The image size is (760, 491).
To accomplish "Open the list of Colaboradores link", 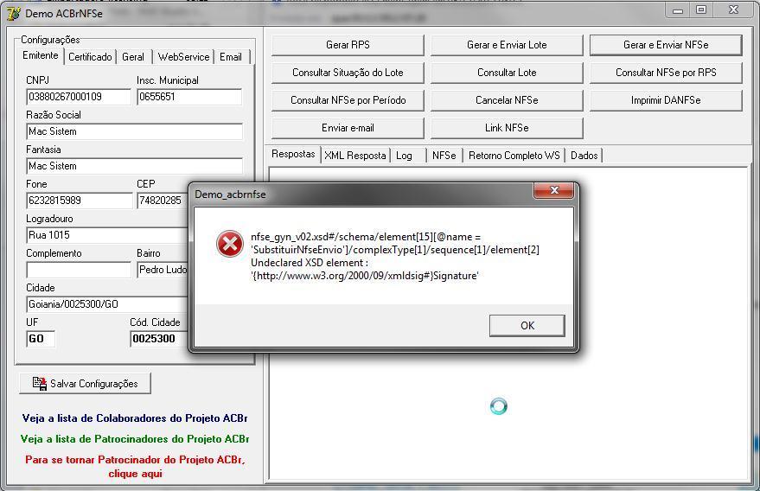I will click(x=135, y=418).
